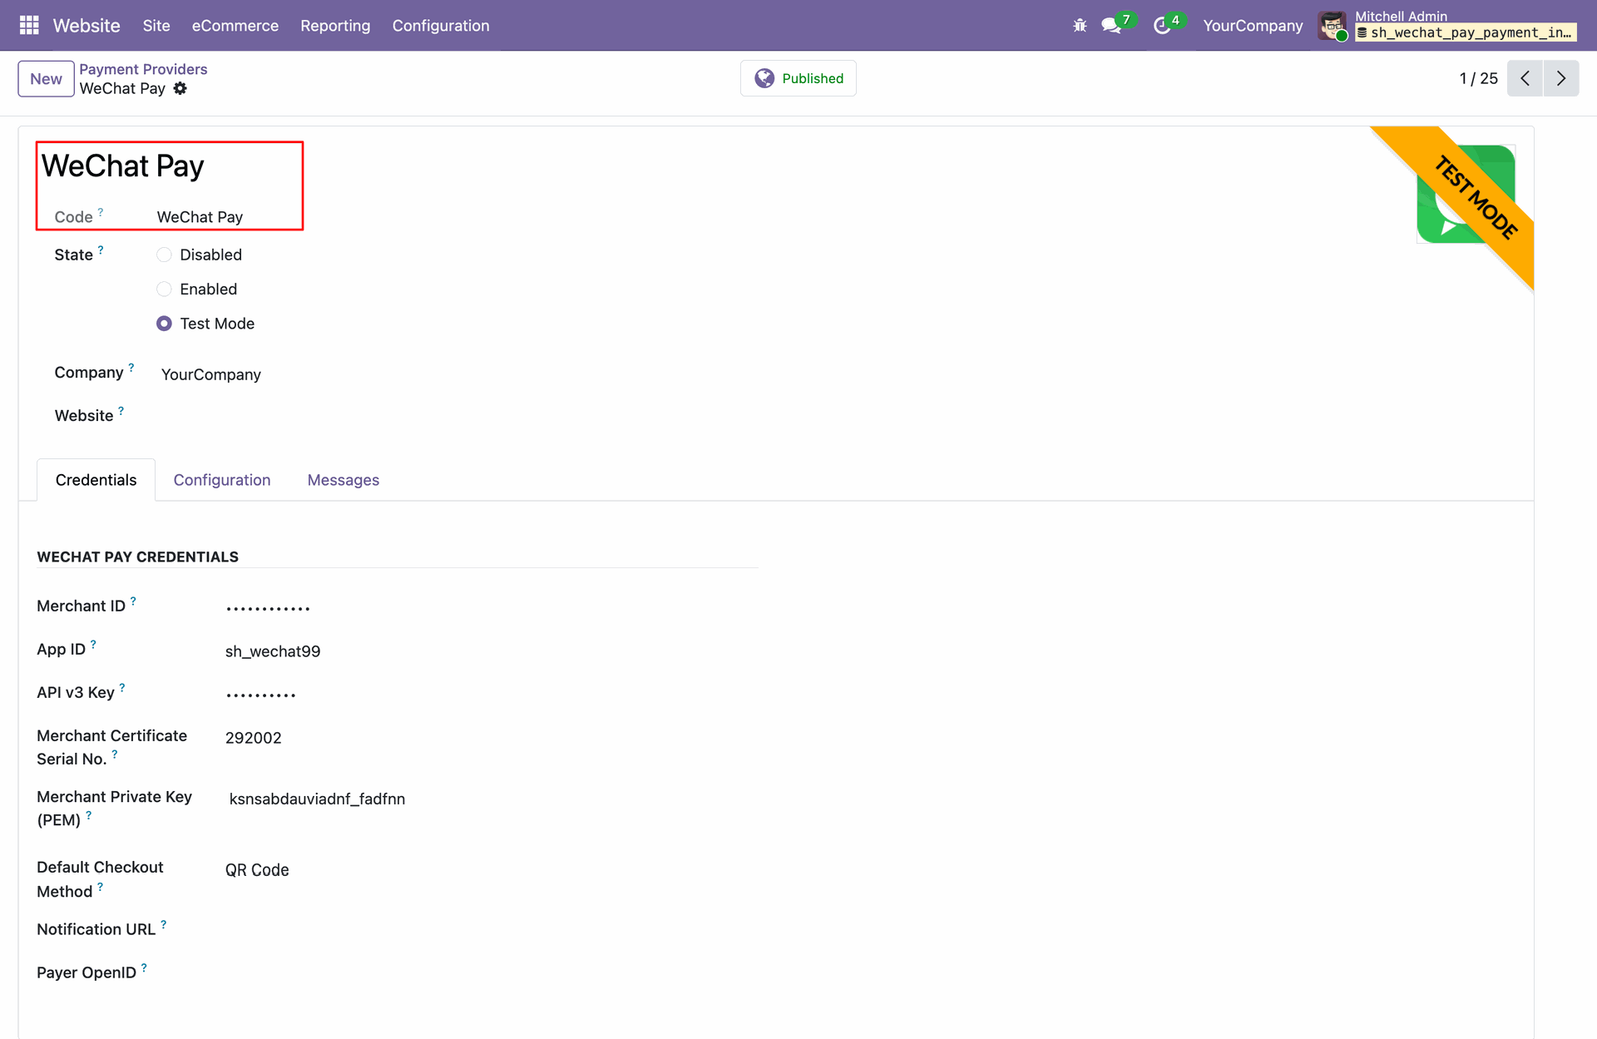Open the activities clock icon

point(1162,26)
